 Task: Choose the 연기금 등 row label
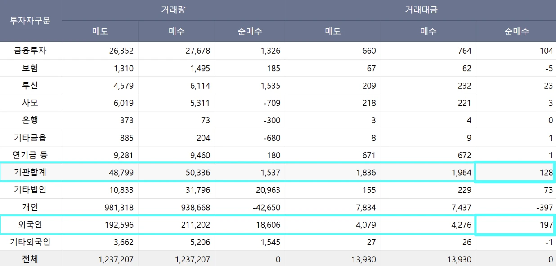(30, 155)
